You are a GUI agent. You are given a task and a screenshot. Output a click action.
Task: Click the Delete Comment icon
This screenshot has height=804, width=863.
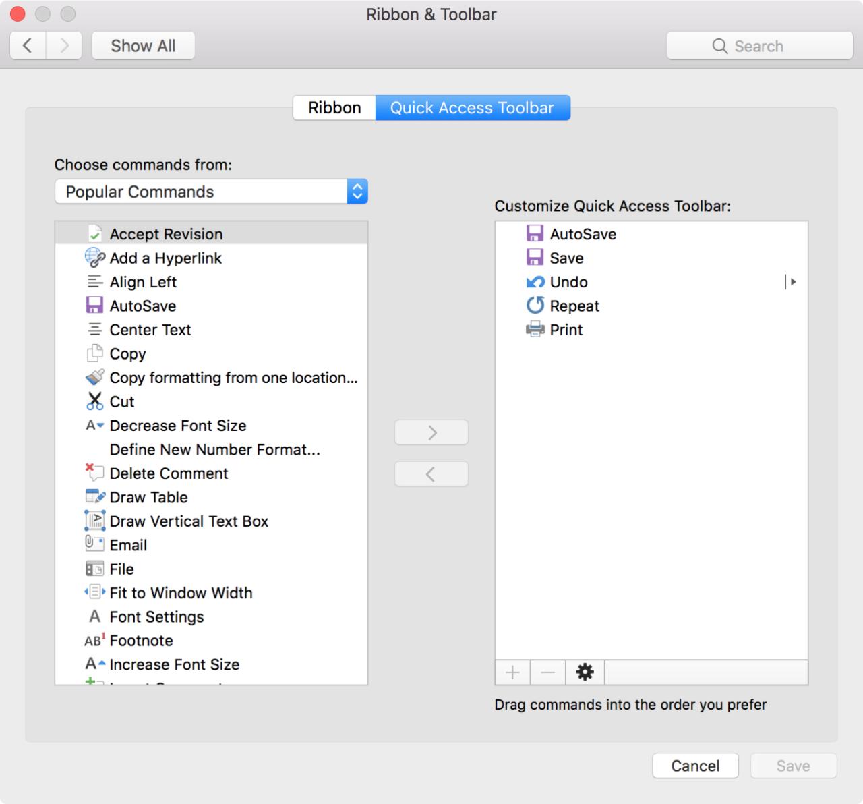tap(94, 473)
